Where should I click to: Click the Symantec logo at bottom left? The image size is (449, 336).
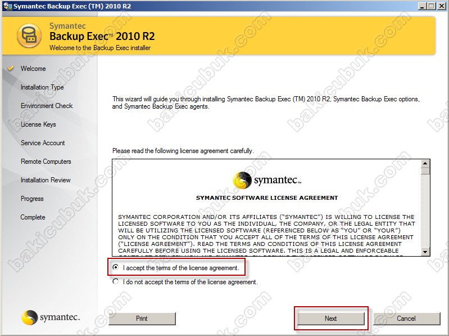pos(51,317)
